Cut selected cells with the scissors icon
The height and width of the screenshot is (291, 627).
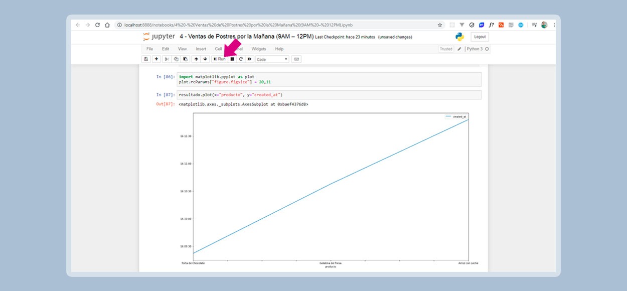[x=167, y=59]
